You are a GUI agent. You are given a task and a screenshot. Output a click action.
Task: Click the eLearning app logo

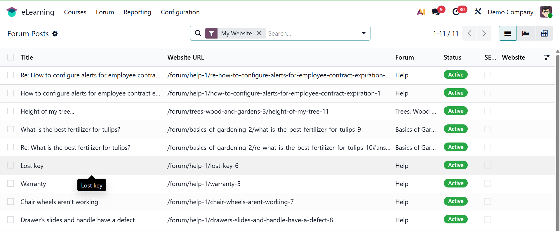pyautogui.click(x=12, y=12)
